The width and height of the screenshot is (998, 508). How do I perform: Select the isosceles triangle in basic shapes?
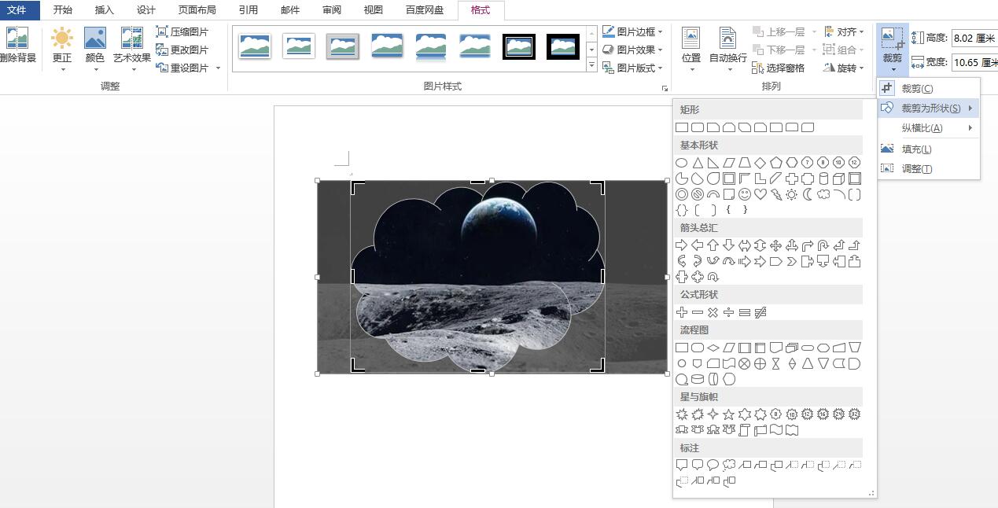pyautogui.click(x=698, y=163)
